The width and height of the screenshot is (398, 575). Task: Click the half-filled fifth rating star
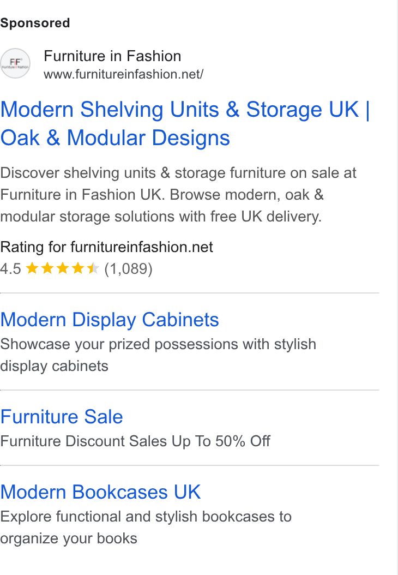[x=93, y=268]
